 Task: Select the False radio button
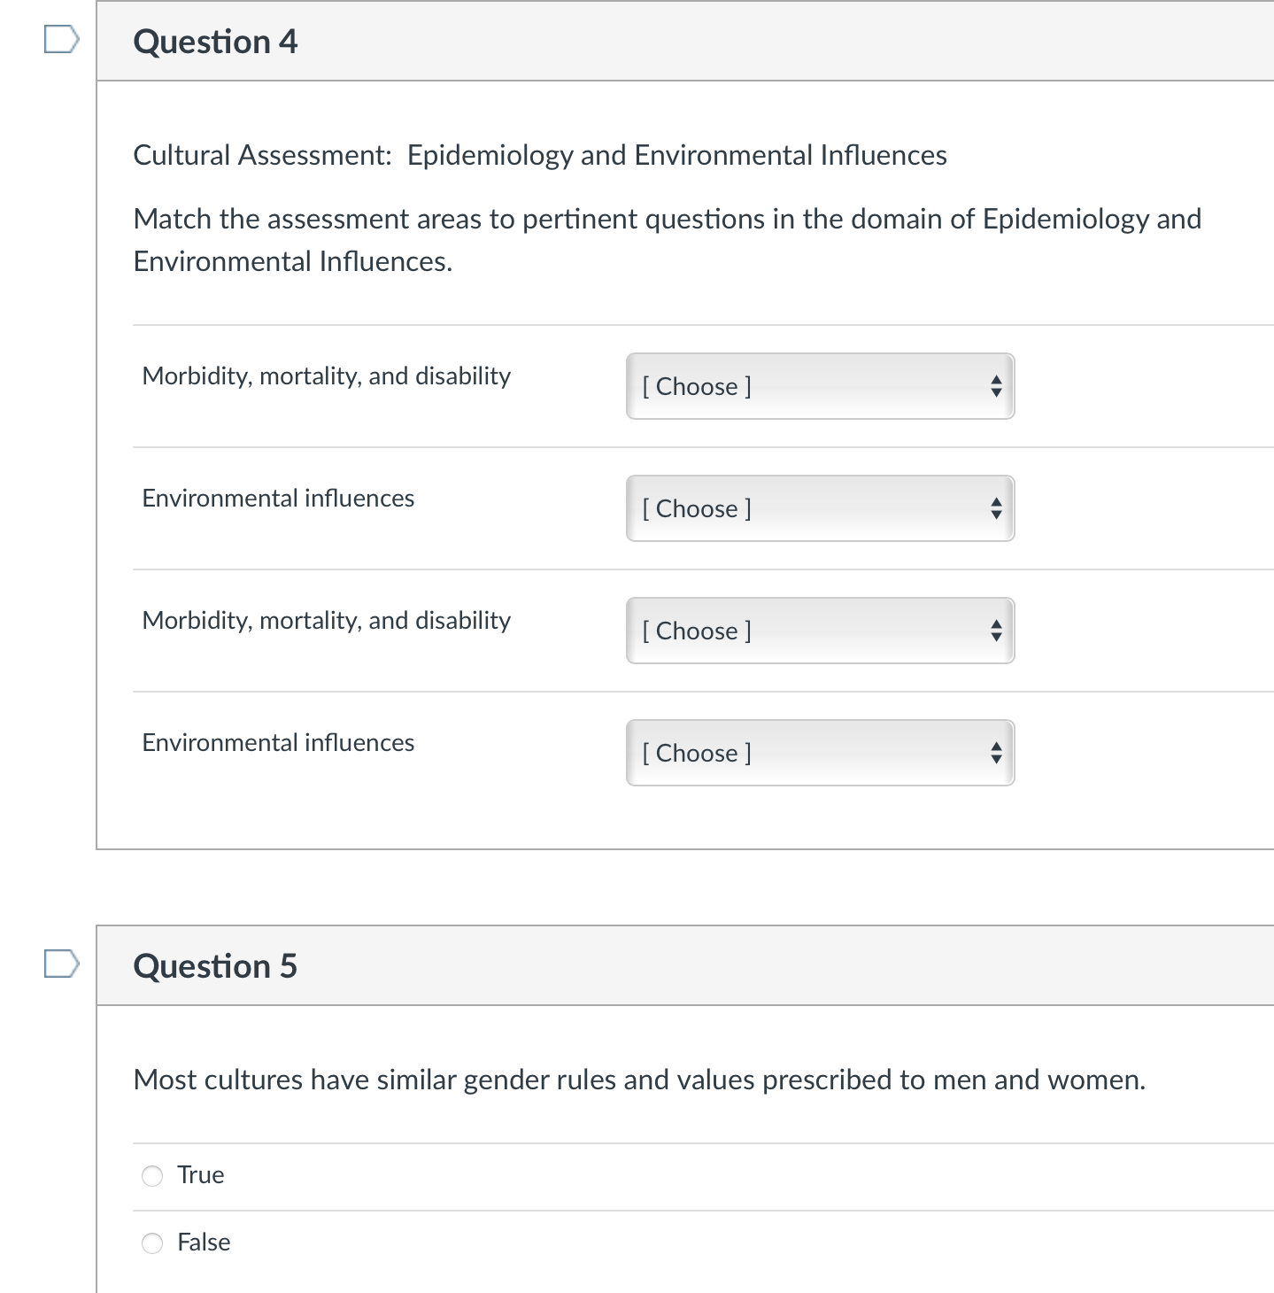152,1243
